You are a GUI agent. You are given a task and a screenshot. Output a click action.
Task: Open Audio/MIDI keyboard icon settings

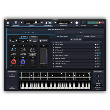(x=16, y=23)
